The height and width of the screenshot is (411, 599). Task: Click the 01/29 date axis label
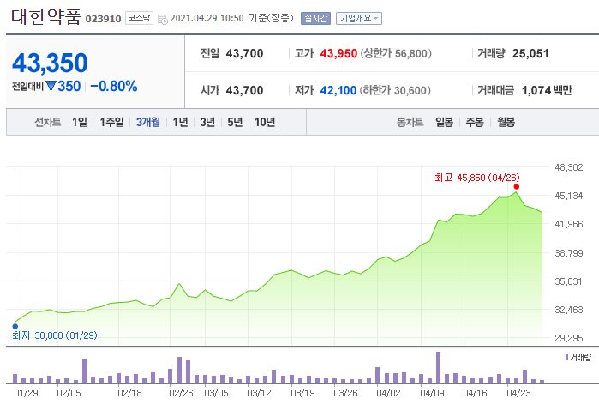click(26, 393)
